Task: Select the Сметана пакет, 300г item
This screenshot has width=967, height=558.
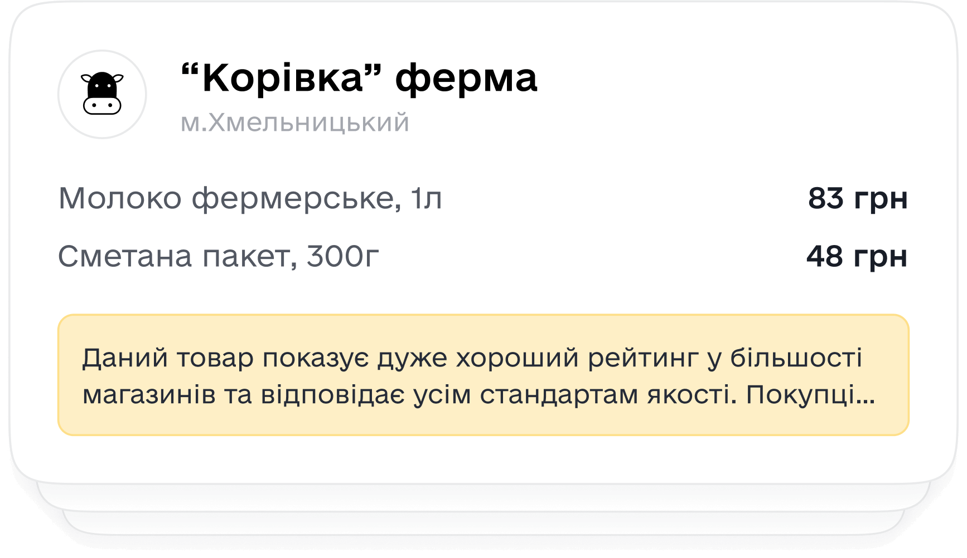Action: coord(219,256)
